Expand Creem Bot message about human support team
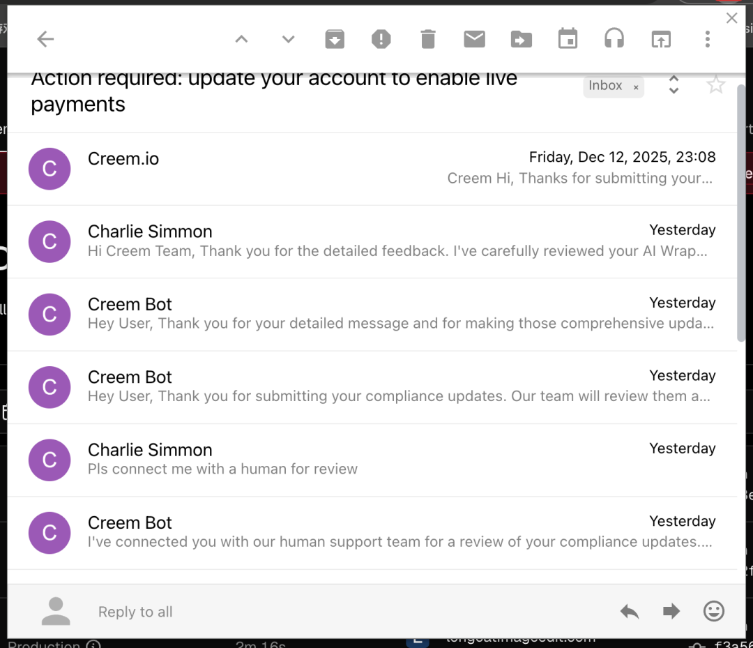 click(x=372, y=533)
